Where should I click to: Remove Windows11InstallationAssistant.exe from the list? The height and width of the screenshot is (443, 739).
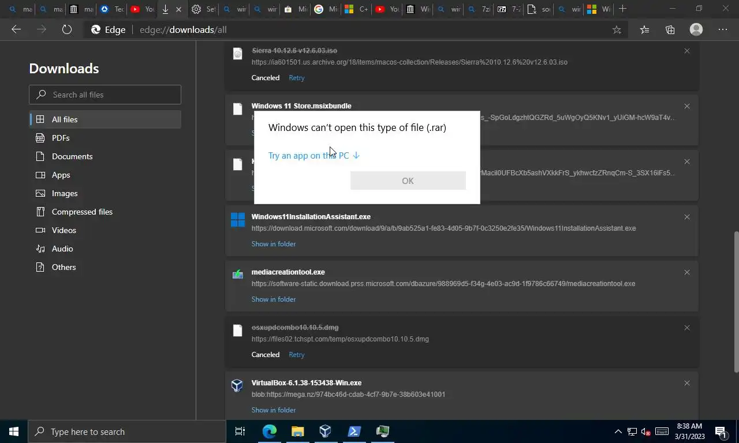click(687, 217)
